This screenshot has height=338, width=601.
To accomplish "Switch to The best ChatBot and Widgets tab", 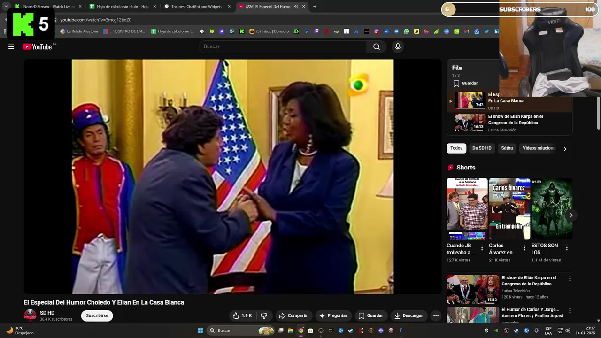I will [197, 7].
